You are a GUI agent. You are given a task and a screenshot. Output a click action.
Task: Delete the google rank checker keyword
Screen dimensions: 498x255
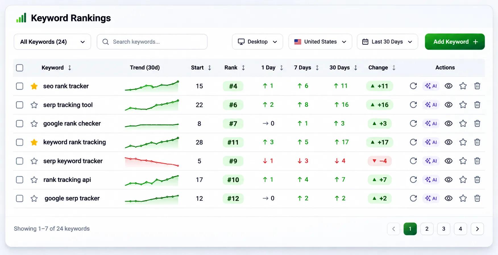coord(477,123)
